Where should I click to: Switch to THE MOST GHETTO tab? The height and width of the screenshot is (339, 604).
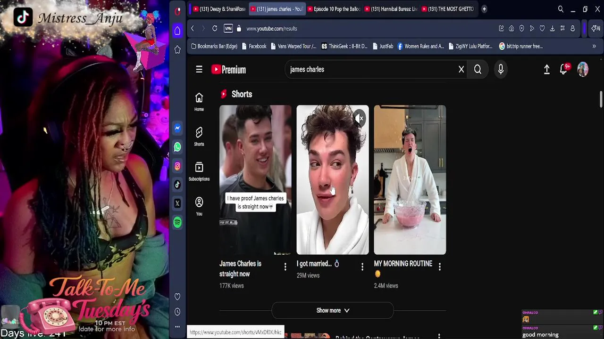point(448,9)
